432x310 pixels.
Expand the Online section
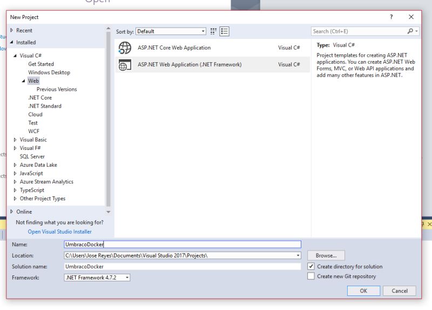(x=11, y=212)
